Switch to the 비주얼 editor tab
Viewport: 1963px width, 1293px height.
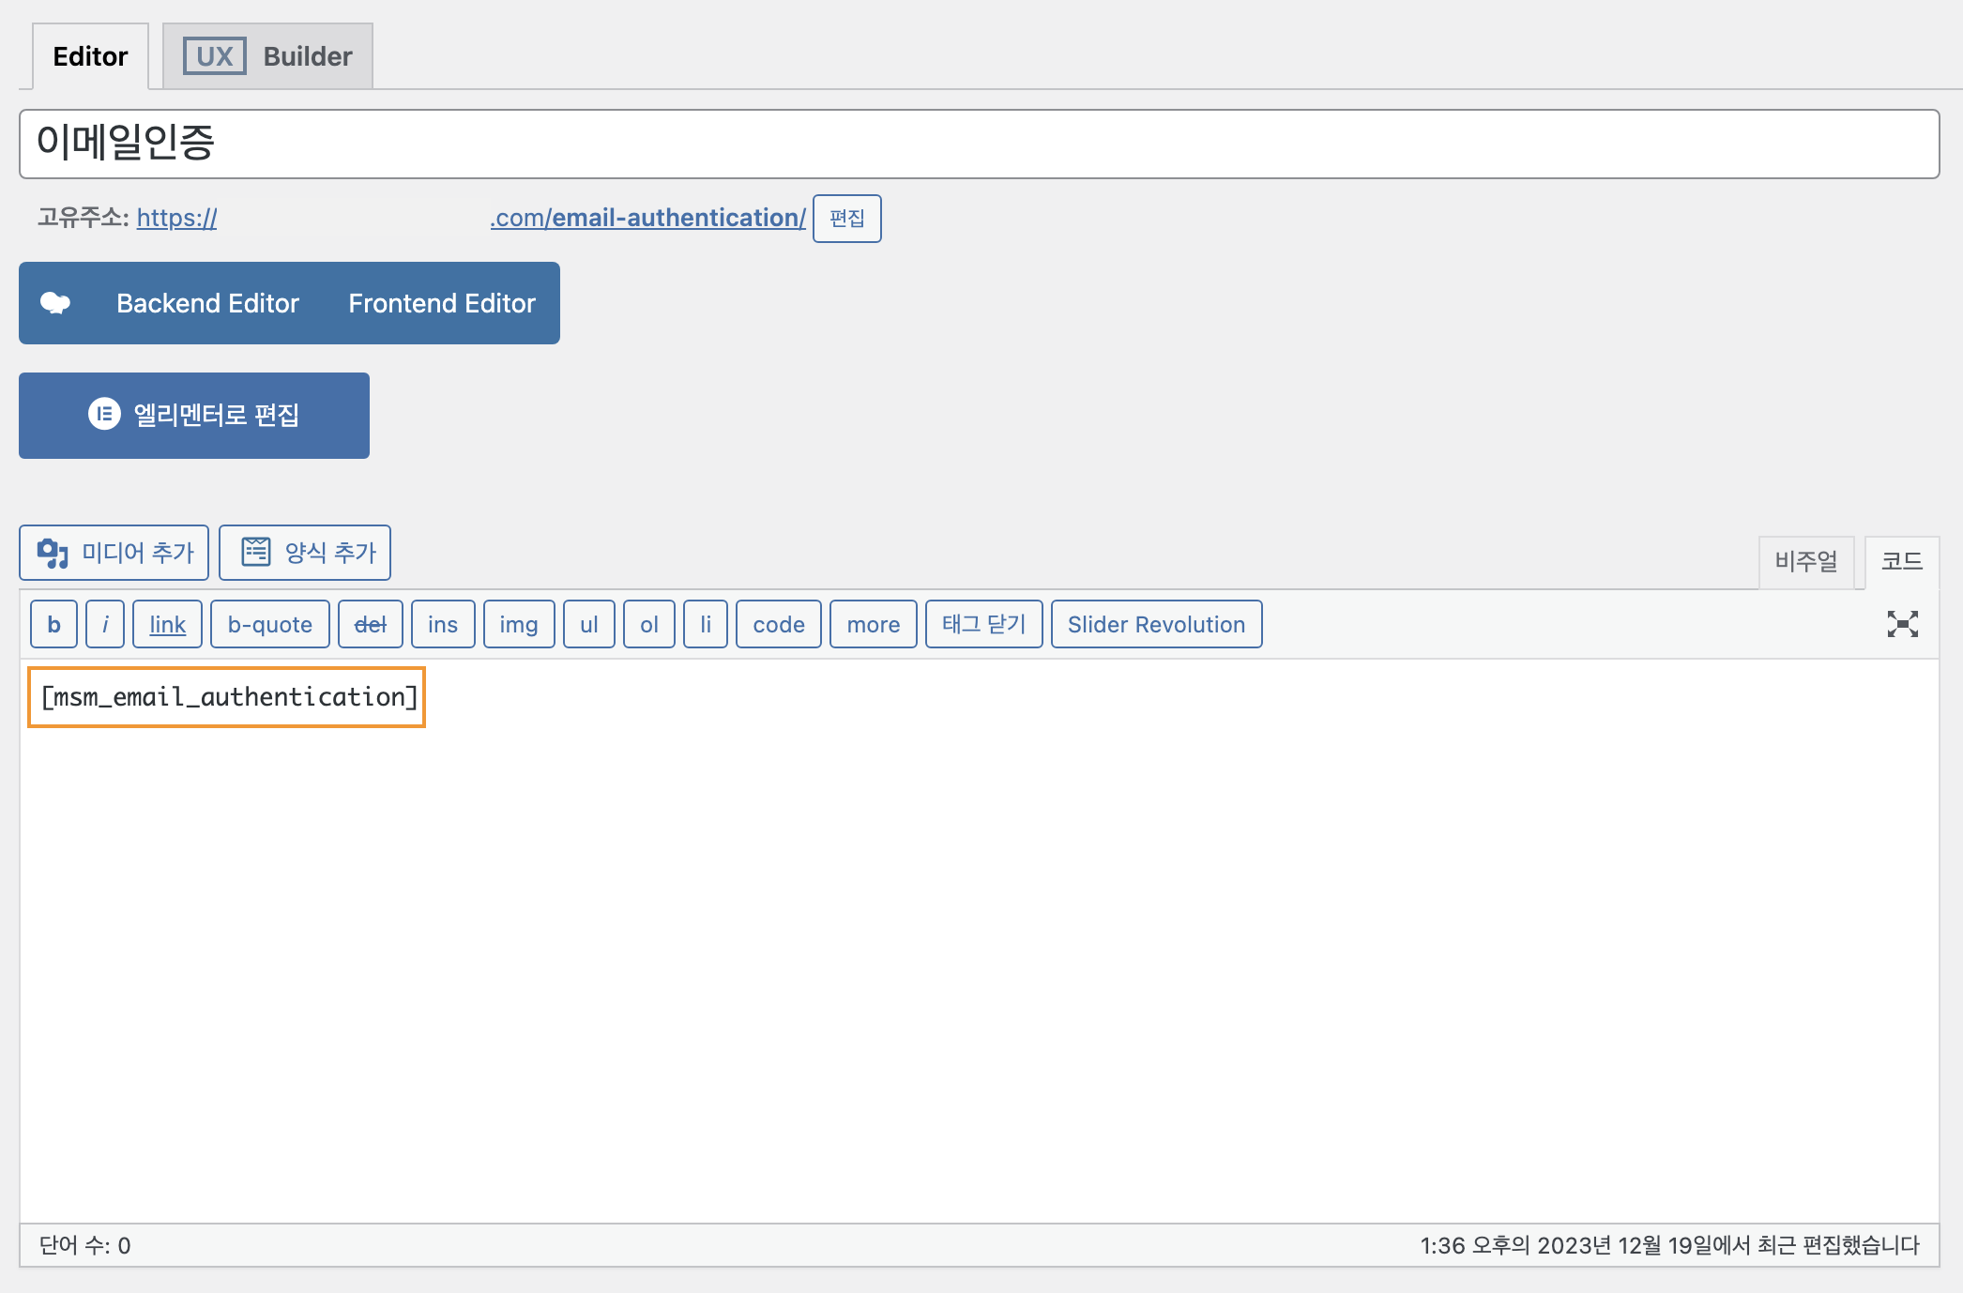(x=1806, y=561)
